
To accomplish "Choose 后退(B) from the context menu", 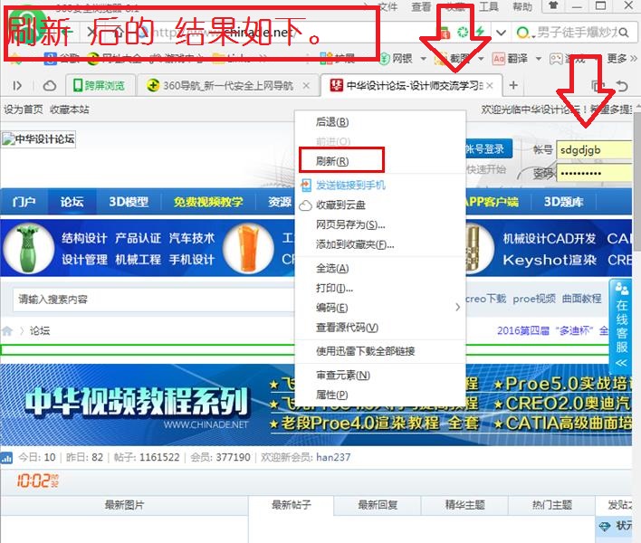I will tap(332, 122).
